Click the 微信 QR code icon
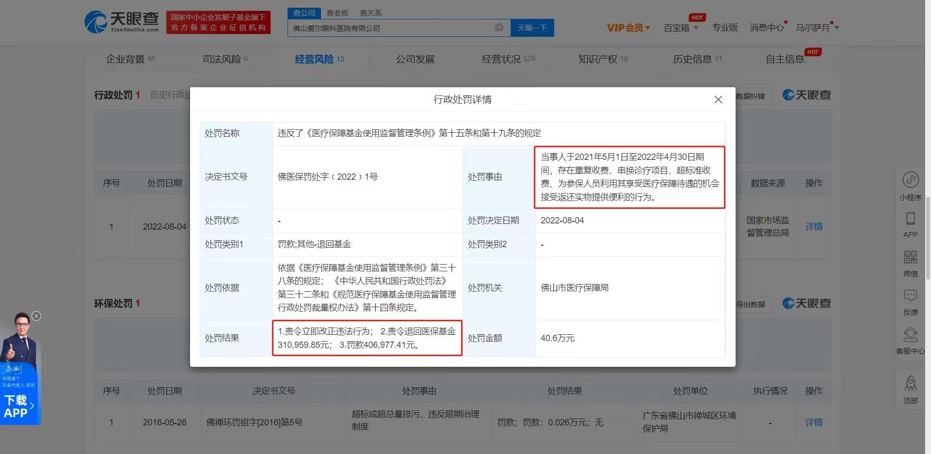 910,258
